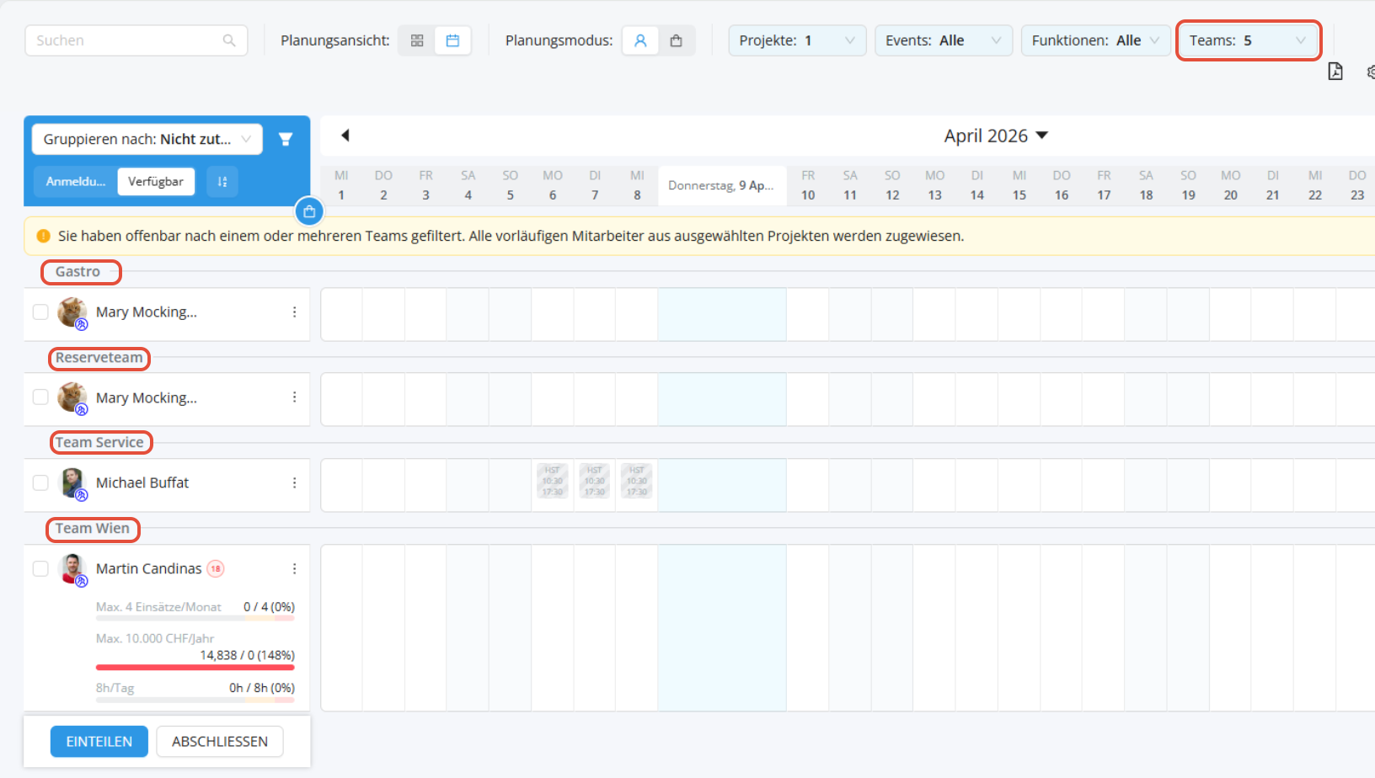Click the Team Service group header
Viewport: 1375px width, 778px height.
(x=99, y=443)
